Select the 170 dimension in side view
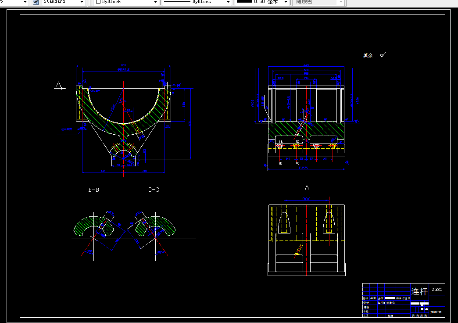 point(306,79)
